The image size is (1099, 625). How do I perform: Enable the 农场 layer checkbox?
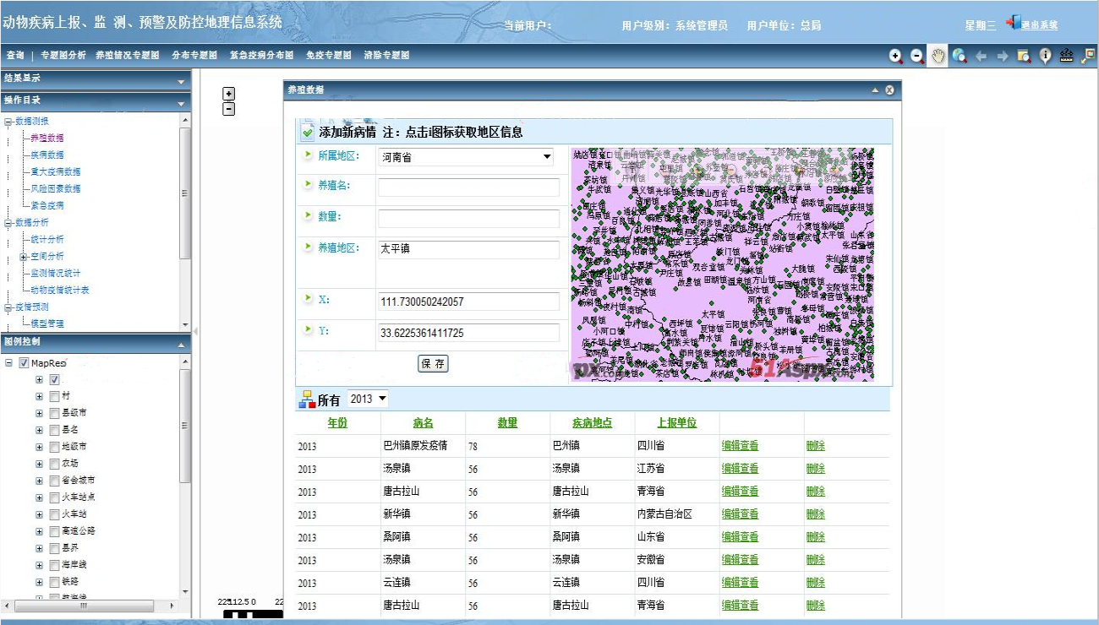click(x=54, y=464)
